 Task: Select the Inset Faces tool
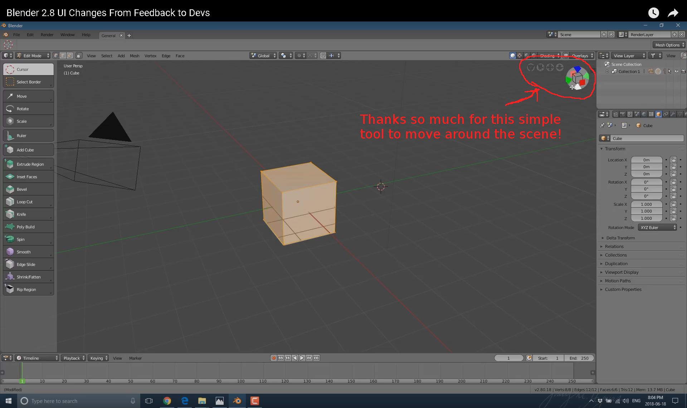(x=28, y=177)
